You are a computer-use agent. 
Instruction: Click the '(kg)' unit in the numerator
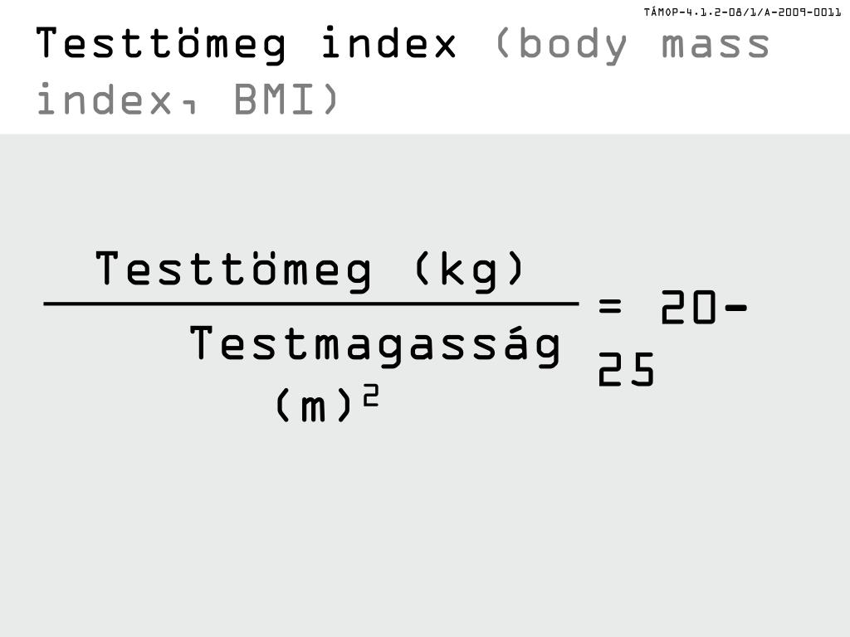coord(470,270)
